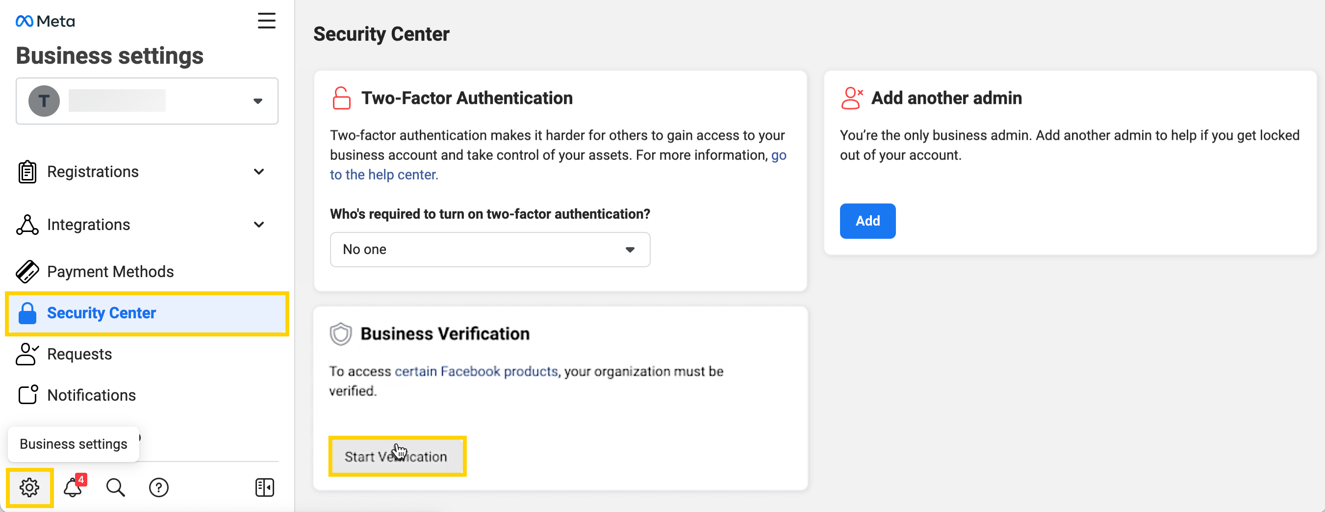Click the blue Add admin button
1325x512 pixels.
(867, 221)
